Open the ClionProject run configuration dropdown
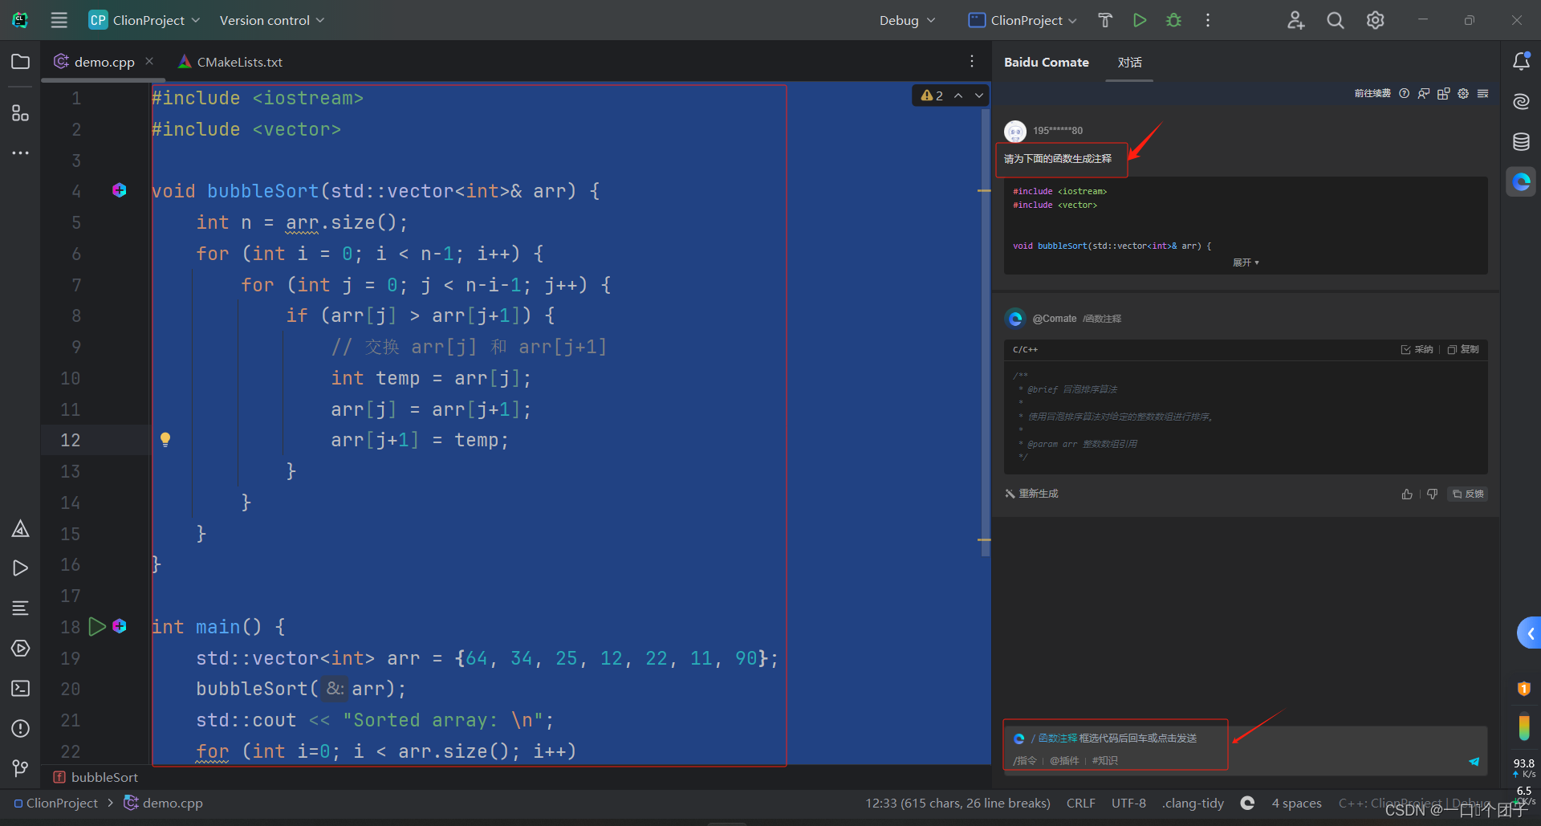 (1023, 20)
